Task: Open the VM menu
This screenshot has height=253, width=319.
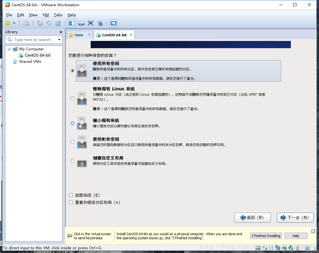Action: coord(46,15)
